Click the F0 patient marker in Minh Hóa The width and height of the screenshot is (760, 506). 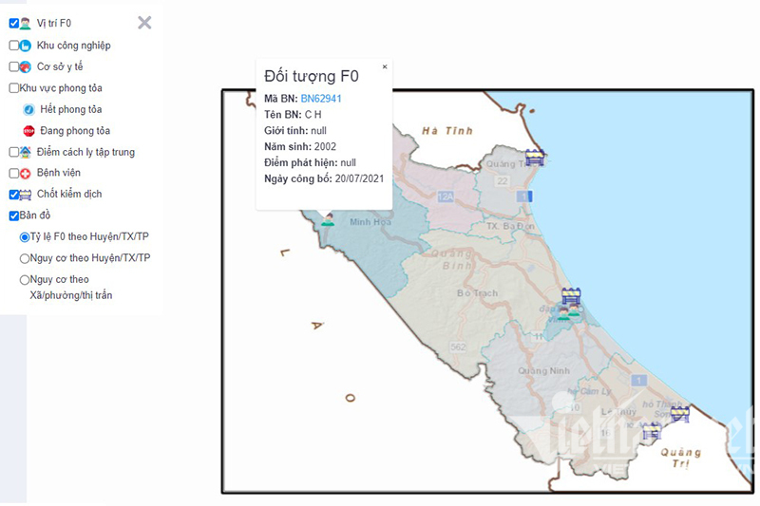click(x=328, y=219)
